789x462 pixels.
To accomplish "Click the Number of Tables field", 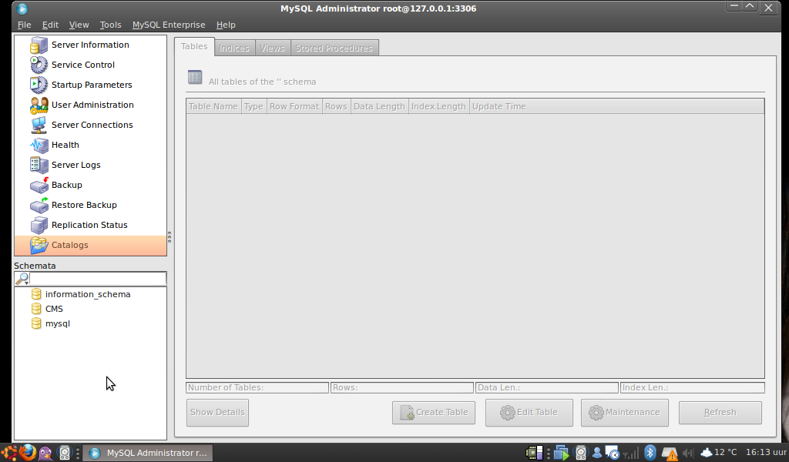I will (x=257, y=387).
